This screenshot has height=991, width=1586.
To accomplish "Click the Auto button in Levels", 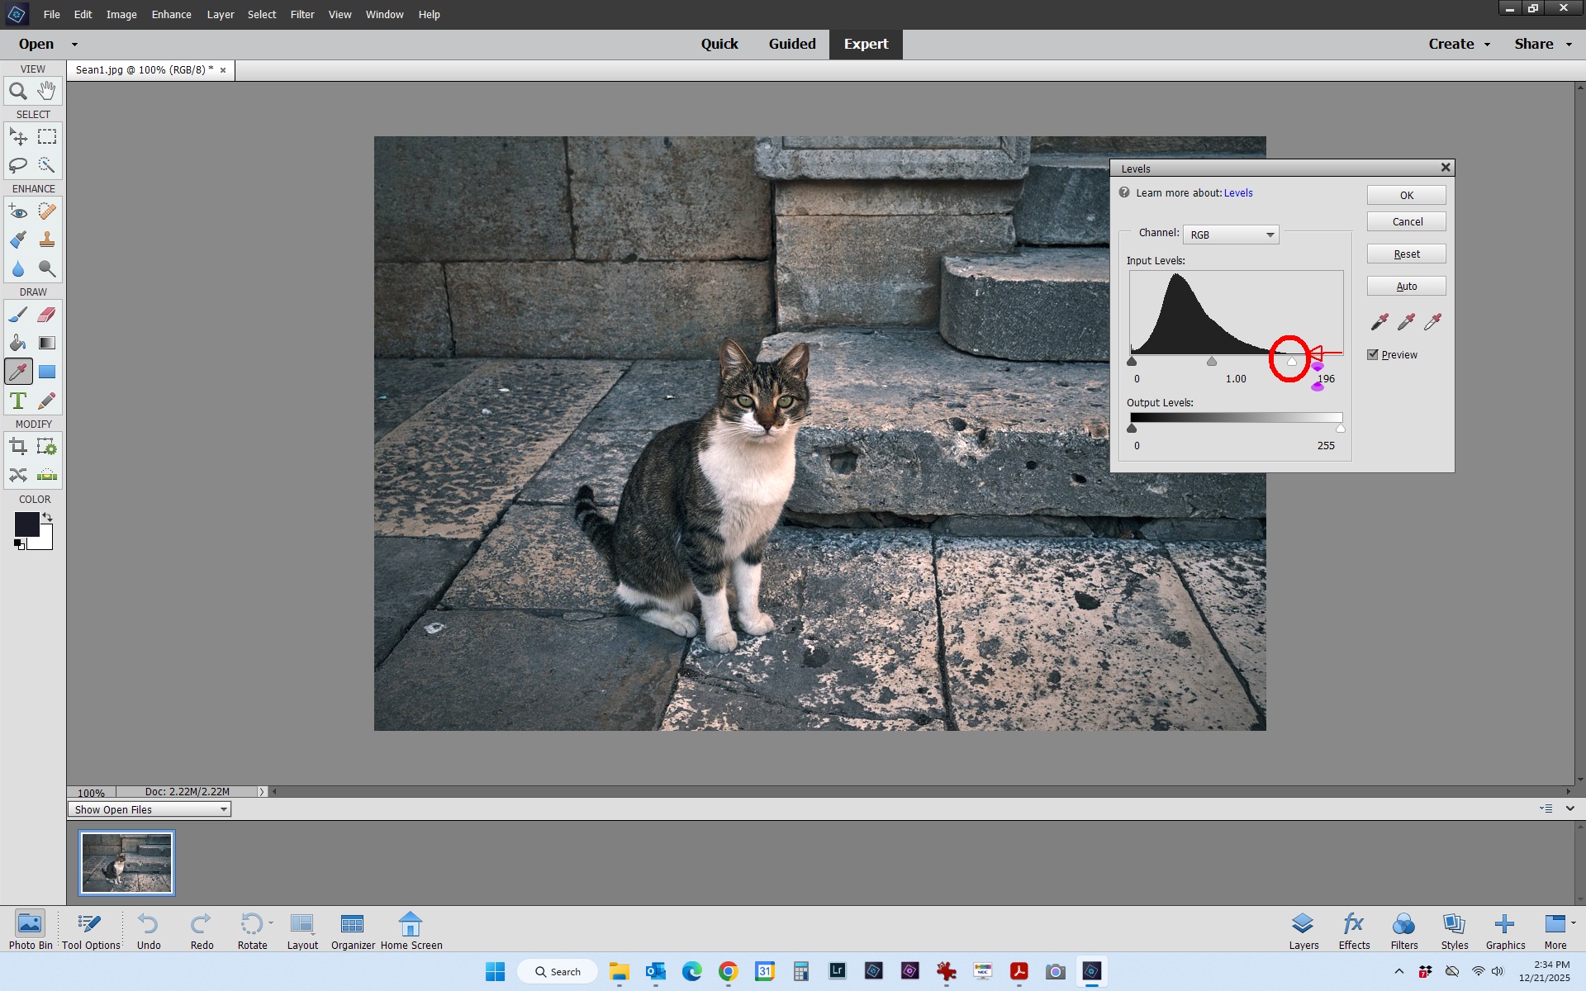I will [1406, 286].
